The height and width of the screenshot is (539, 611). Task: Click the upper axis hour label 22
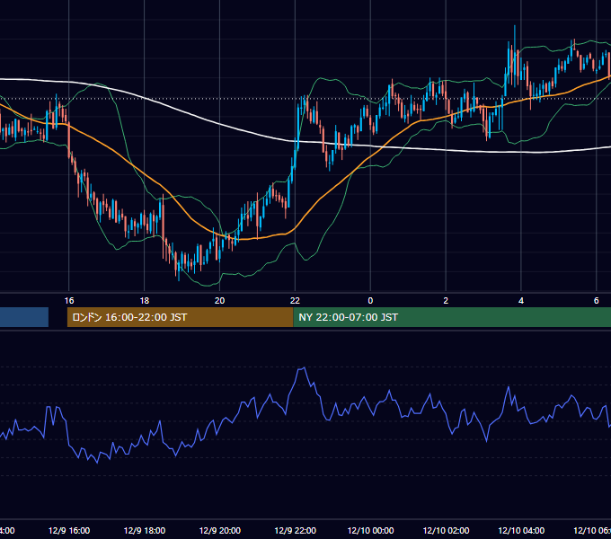[295, 301]
